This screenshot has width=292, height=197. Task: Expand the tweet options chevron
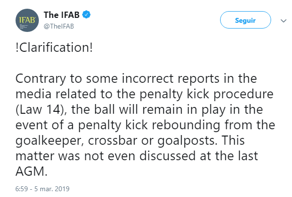(283, 21)
